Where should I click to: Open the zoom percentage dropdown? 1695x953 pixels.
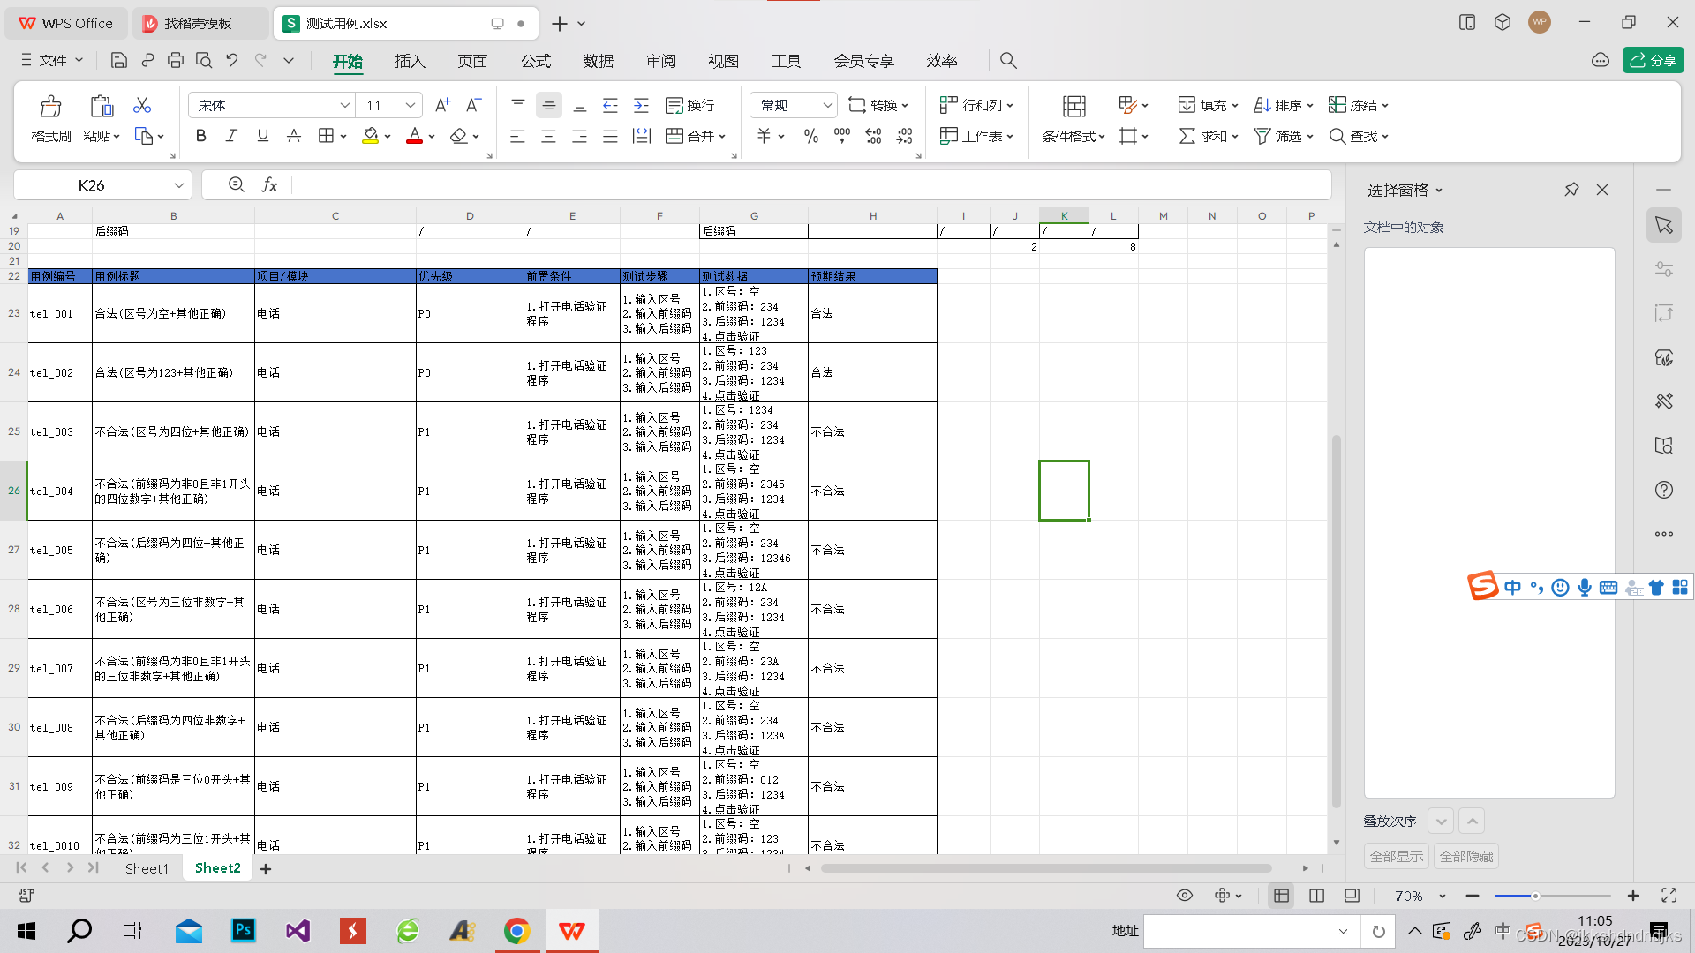point(1443,896)
